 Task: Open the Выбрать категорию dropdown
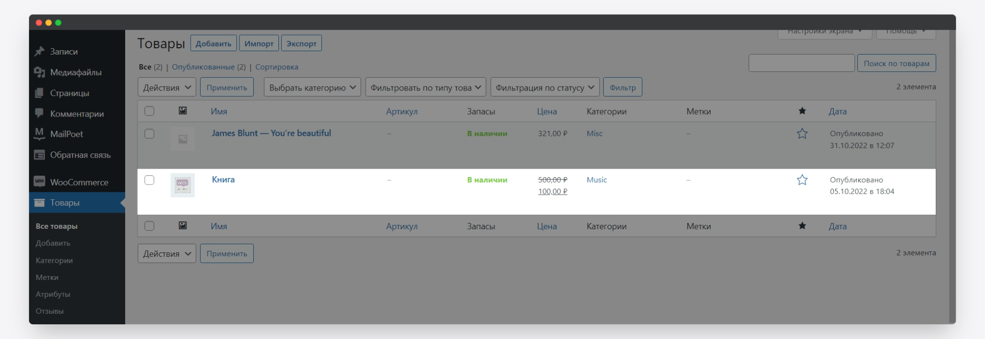[312, 88]
